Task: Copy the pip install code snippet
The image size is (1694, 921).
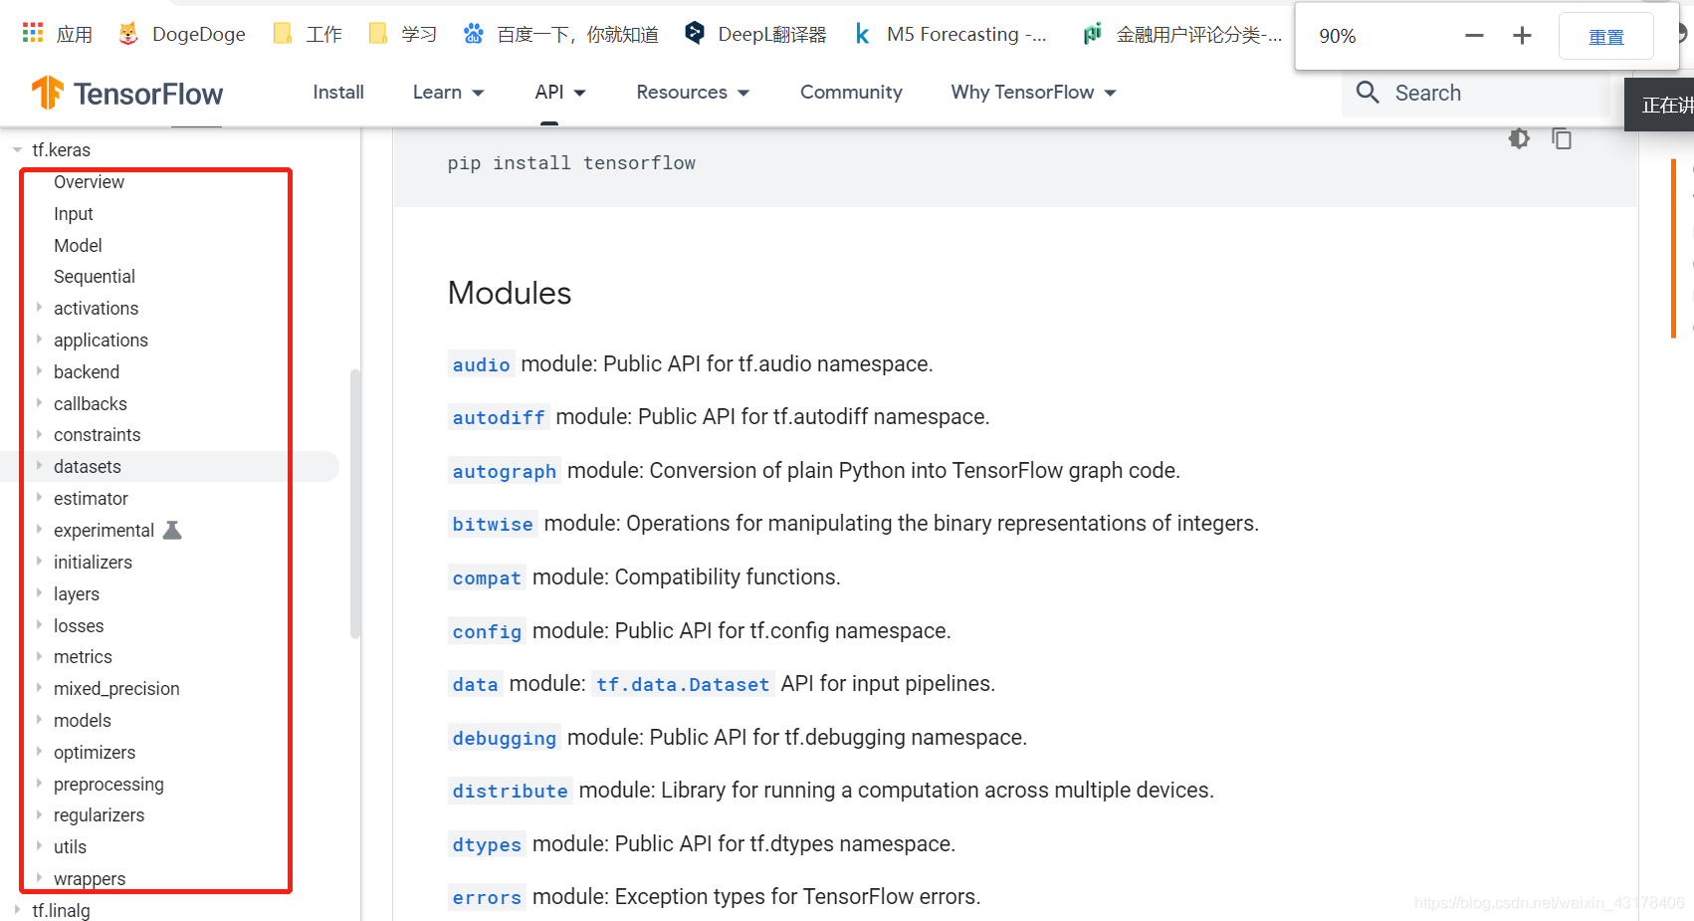Action: pos(1562,138)
